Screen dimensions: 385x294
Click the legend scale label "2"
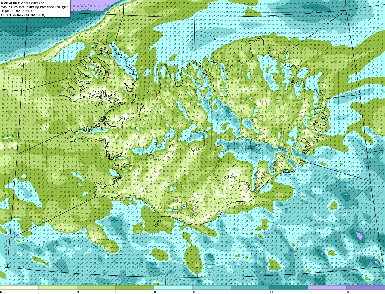(39, 292)
